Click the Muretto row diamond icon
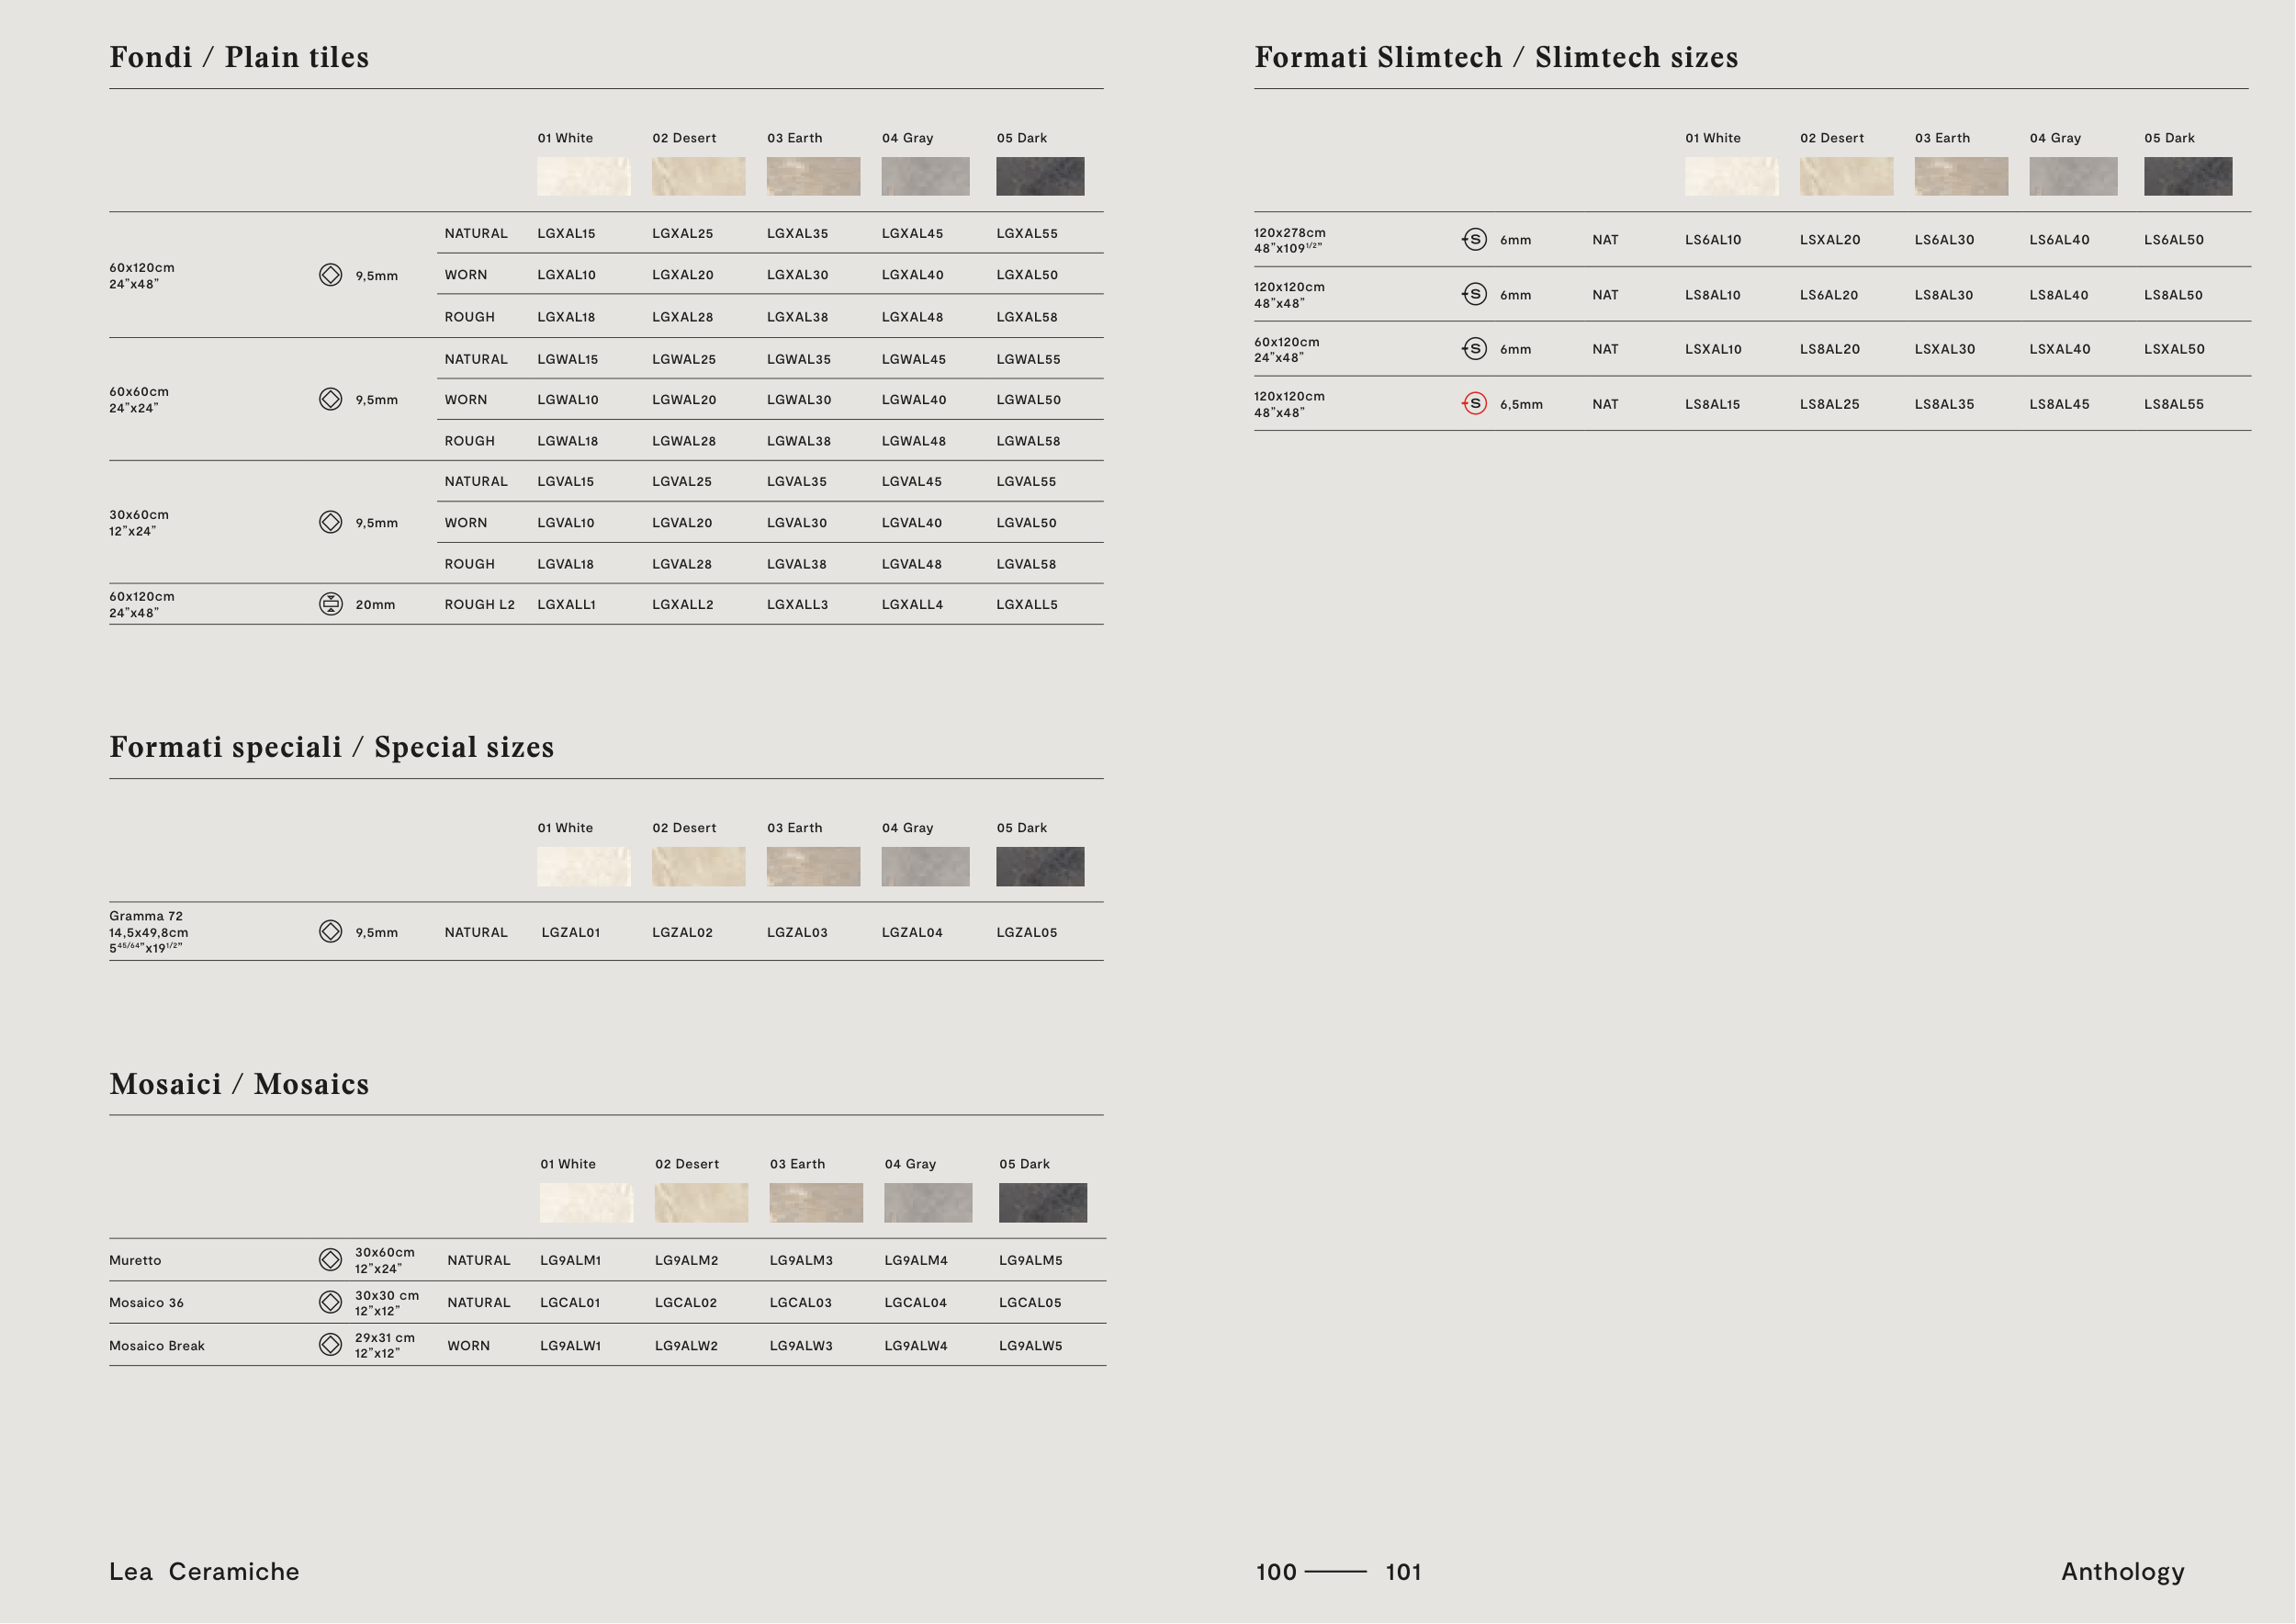 [330, 1260]
